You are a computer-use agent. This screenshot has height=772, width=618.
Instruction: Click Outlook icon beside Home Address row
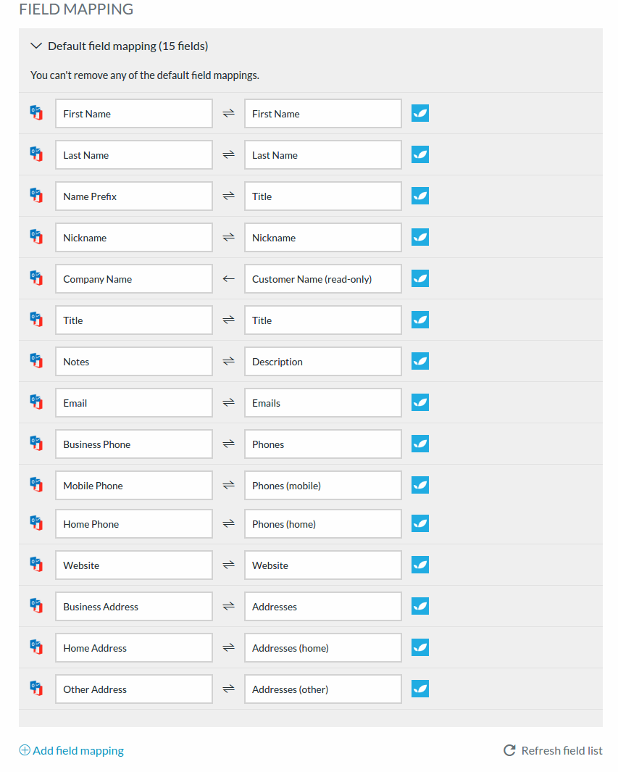point(36,647)
